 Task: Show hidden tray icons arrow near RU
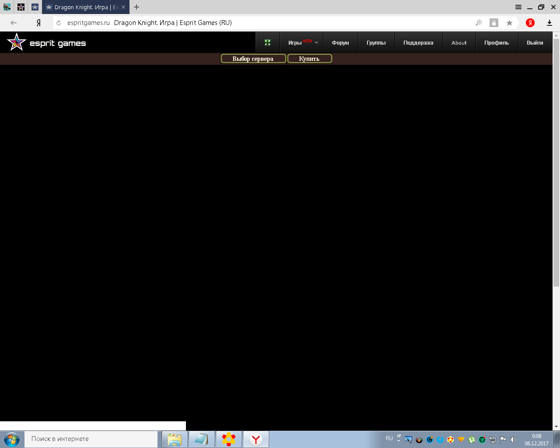(x=399, y=438)
